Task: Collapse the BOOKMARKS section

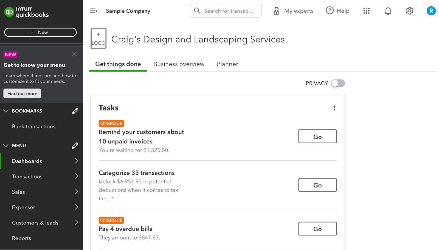Action: tap(6, 111)
